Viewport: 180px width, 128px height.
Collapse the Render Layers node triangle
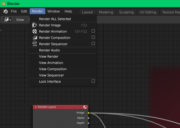coord(36,107)
